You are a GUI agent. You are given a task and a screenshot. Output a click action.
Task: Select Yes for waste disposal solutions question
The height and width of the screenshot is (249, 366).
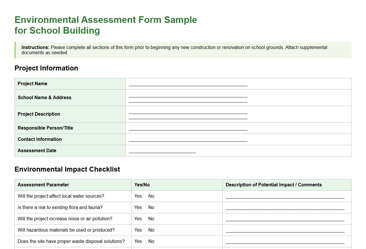point(138,241)
